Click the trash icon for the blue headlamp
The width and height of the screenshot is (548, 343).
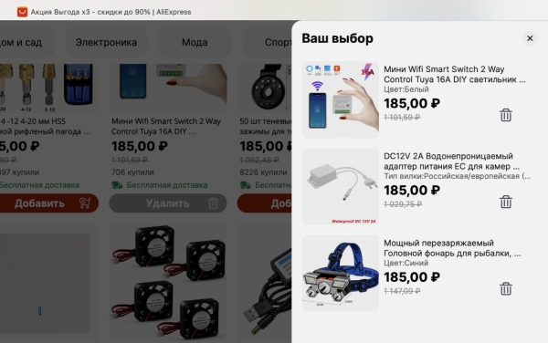point(506,289)
